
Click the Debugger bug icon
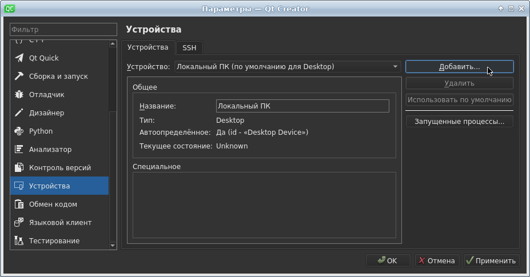click(x=19, y=95)
